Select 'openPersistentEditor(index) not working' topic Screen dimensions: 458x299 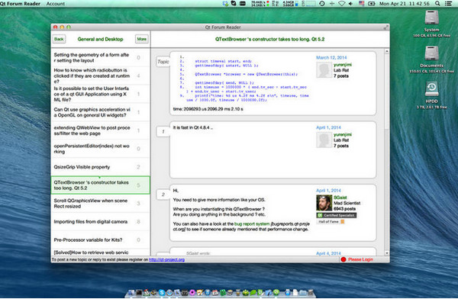coord(101,149)
